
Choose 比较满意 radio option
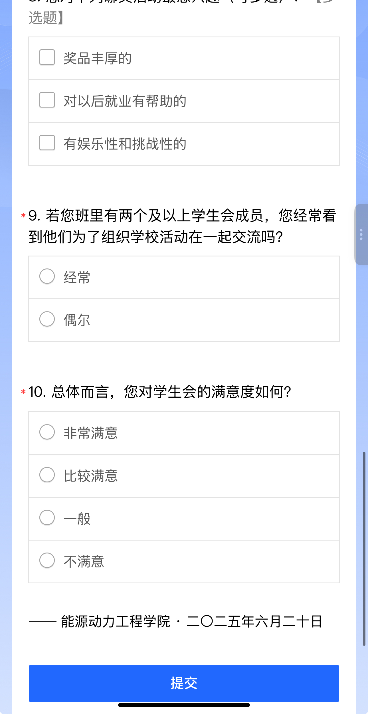(47, 475)
